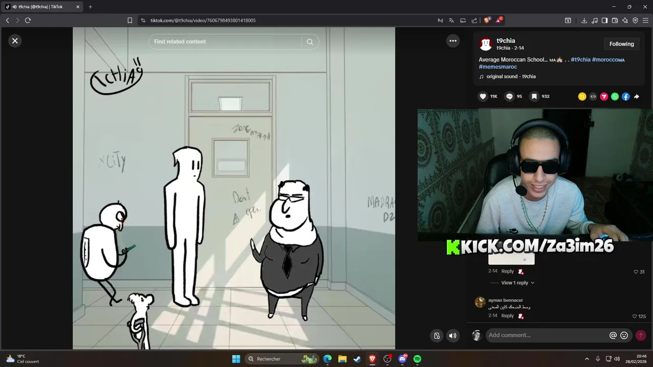
Task: Click the magnifier search button in the video
Action: (310, 42)
